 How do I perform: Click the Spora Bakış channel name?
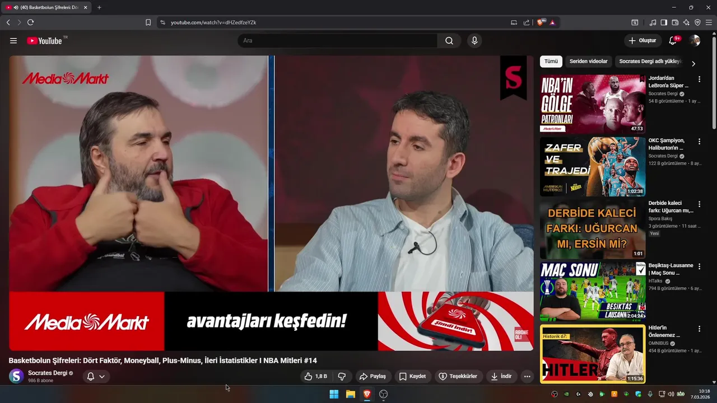coord(660,218)
